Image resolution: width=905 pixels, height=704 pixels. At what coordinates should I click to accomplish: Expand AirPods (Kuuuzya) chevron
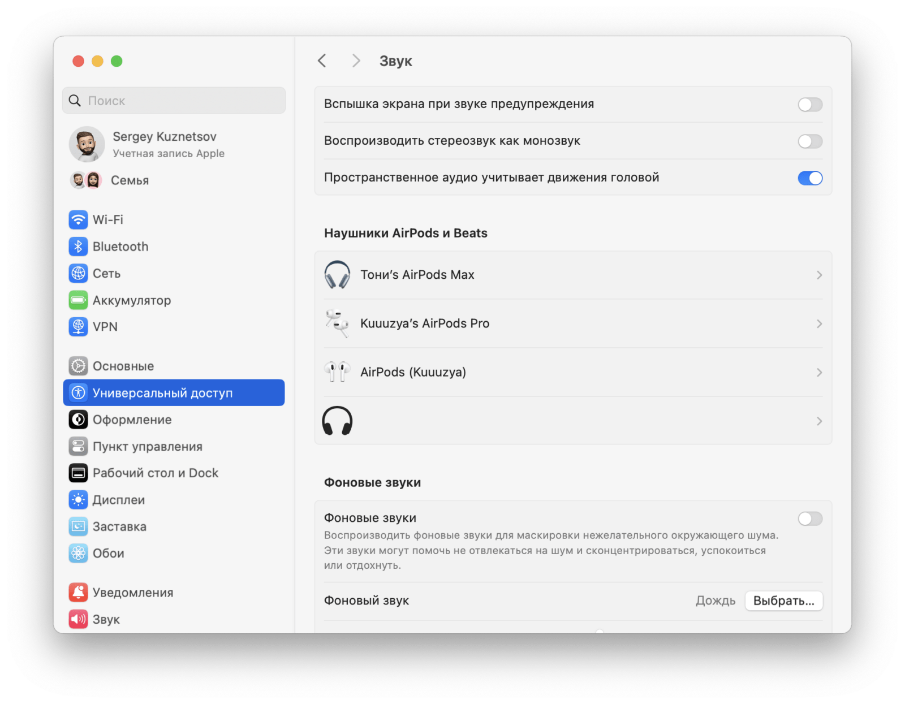point(819,372)
